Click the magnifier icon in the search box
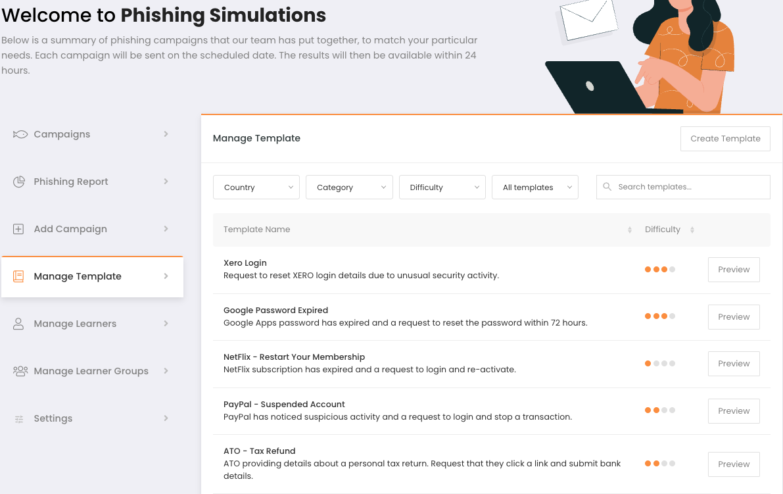783x494 pixels. pyautogui.click(x=607, y=187)
